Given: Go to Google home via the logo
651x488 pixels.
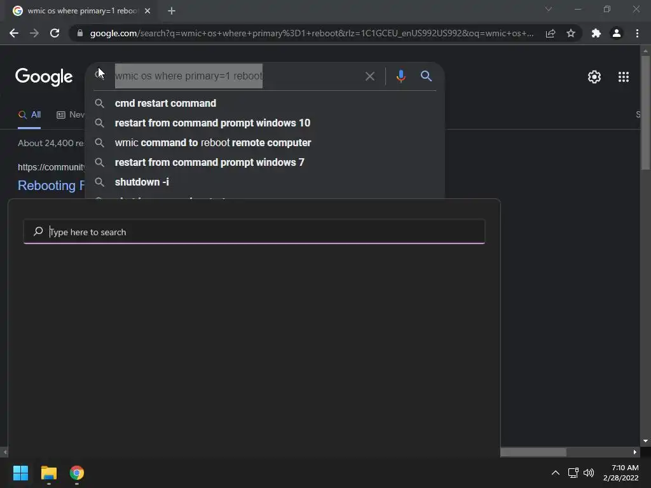Looking at the screenshot, I should click(x=44, y=77).
